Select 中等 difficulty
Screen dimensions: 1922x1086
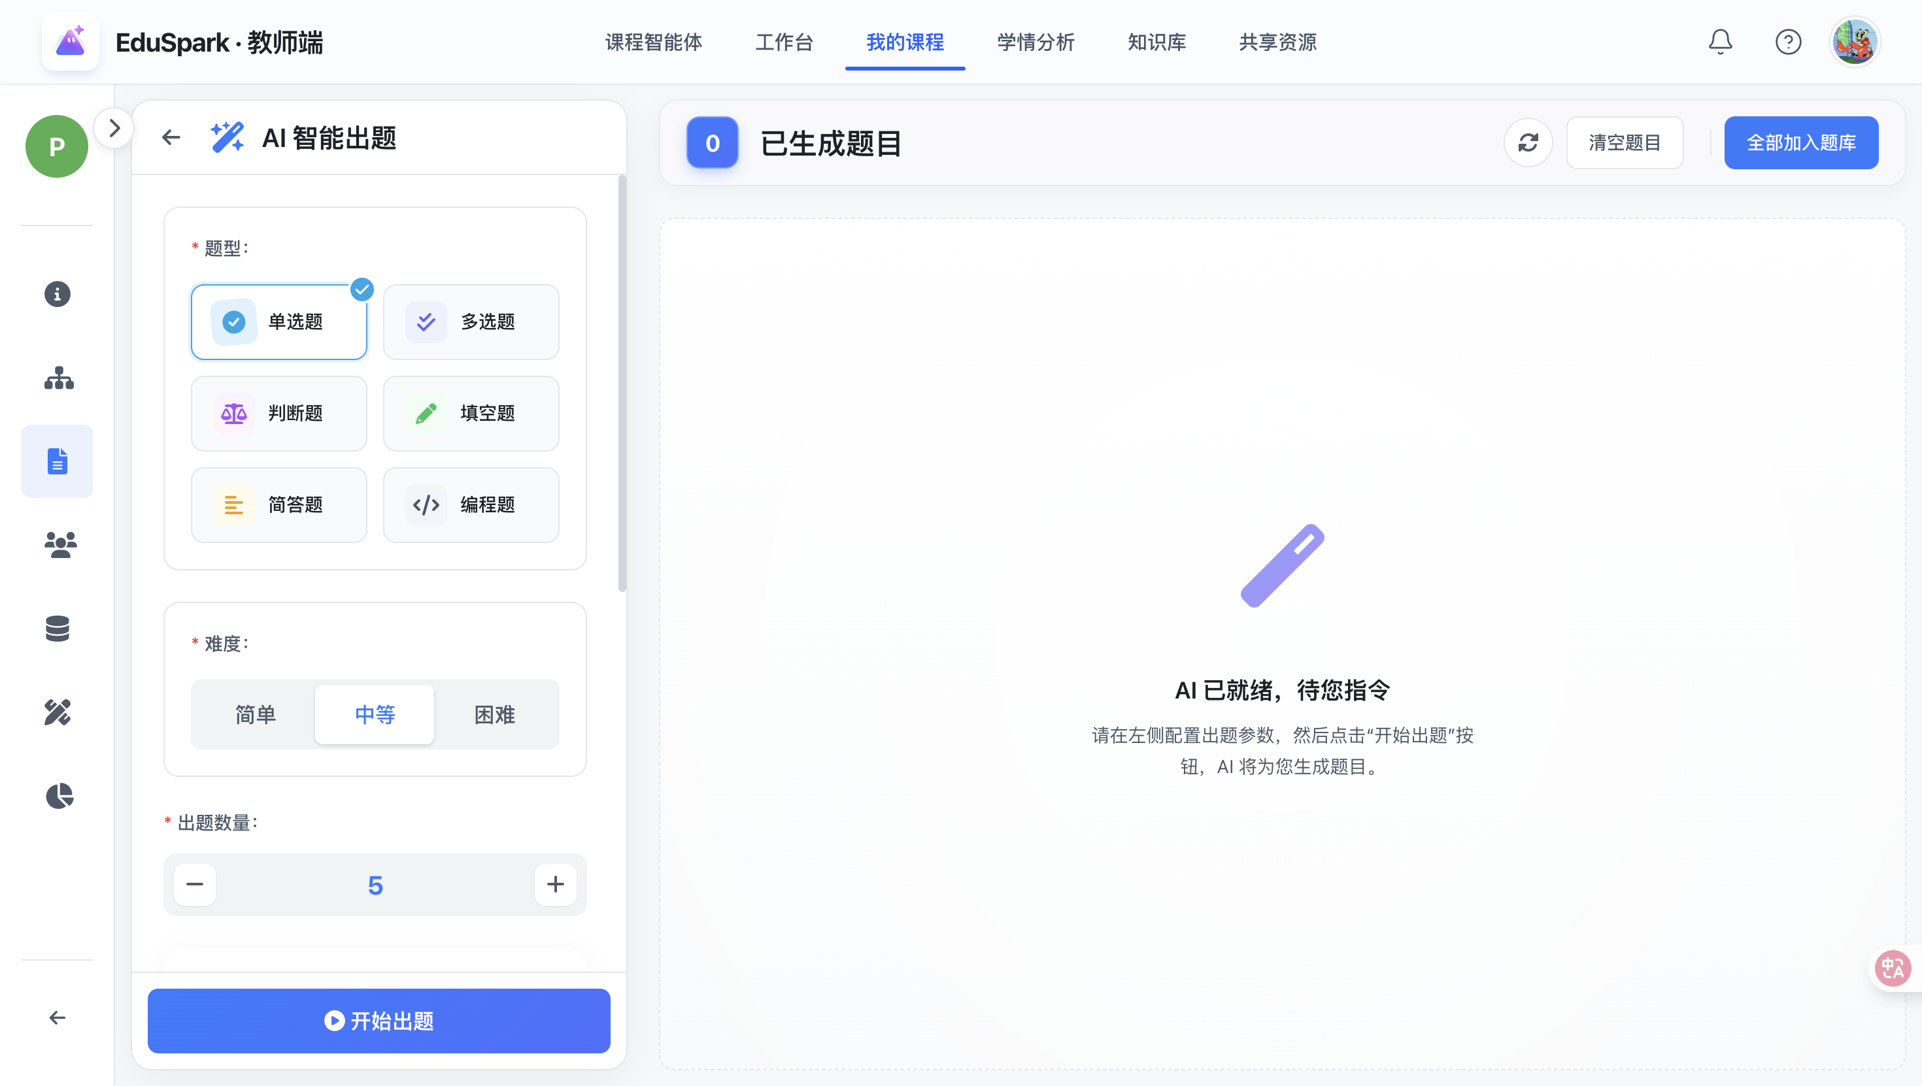(375, 715)
